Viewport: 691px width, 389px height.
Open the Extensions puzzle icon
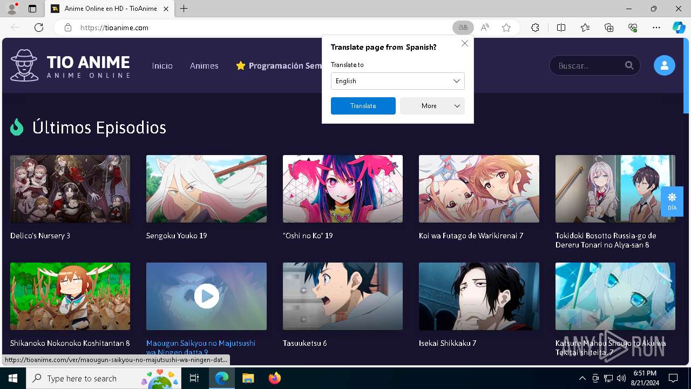point(535,28)
